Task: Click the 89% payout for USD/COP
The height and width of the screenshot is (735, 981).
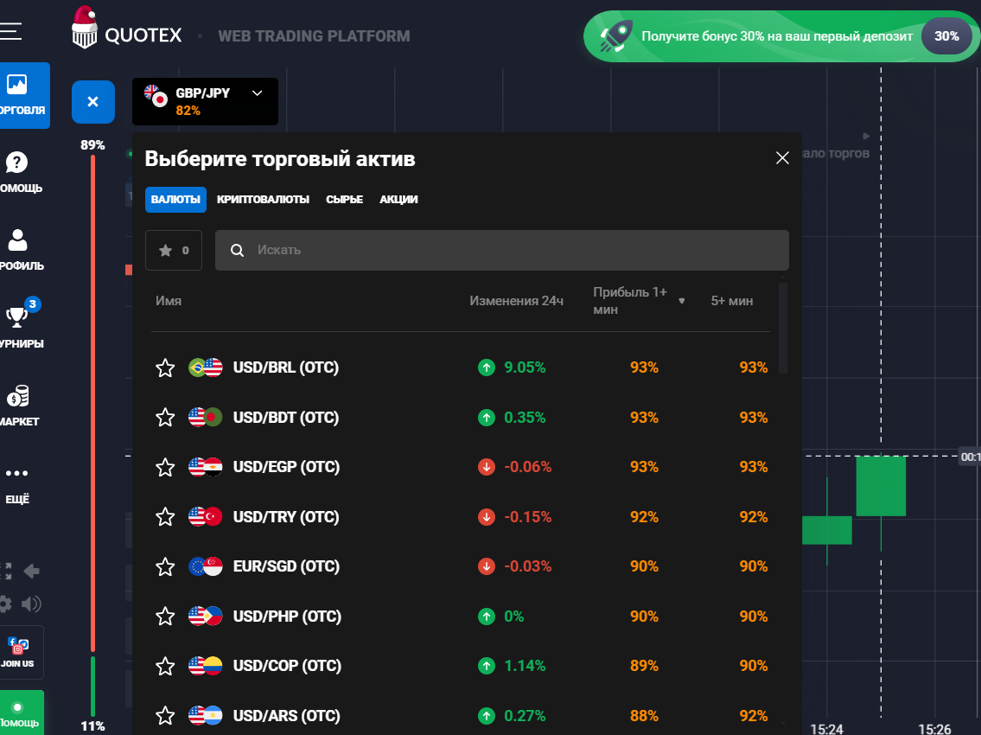Action: coord(644,666)
